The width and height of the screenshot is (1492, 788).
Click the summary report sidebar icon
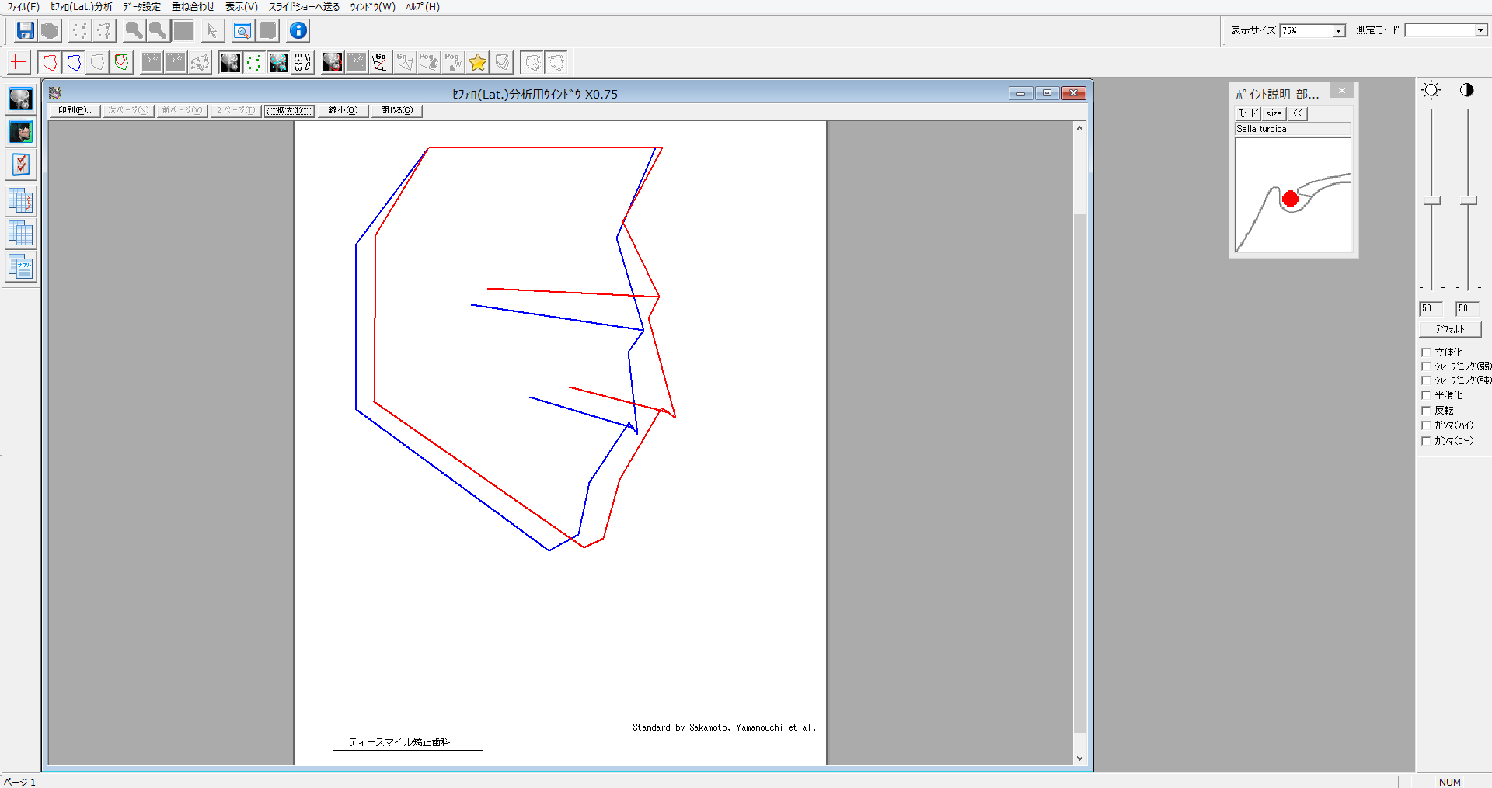[x=21, y=267]
